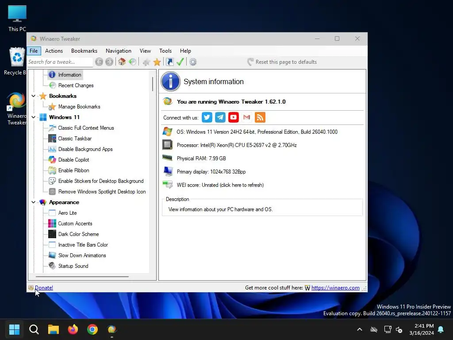Click the tree panel horizontal scrollbar
The image size is (453, 340).
82,277
